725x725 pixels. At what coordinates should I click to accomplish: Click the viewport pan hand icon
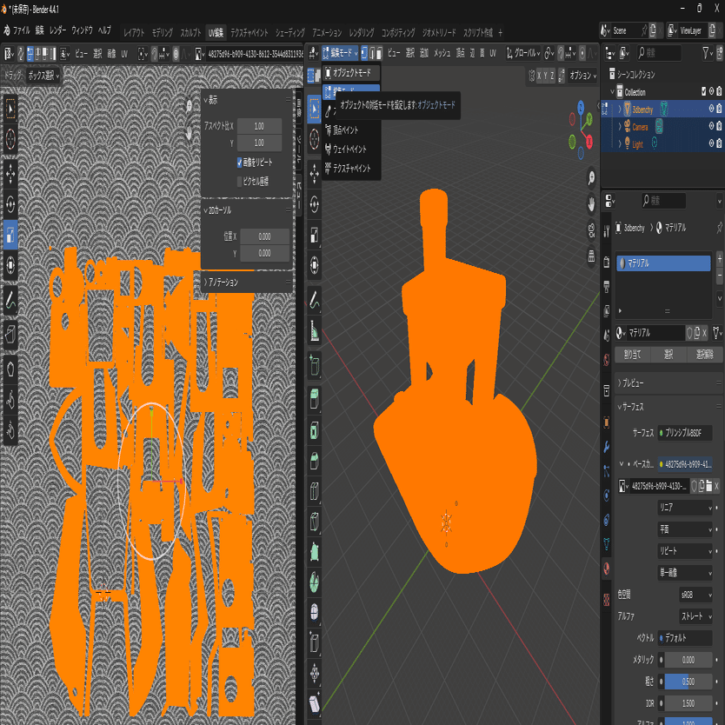tap(591, 204)
